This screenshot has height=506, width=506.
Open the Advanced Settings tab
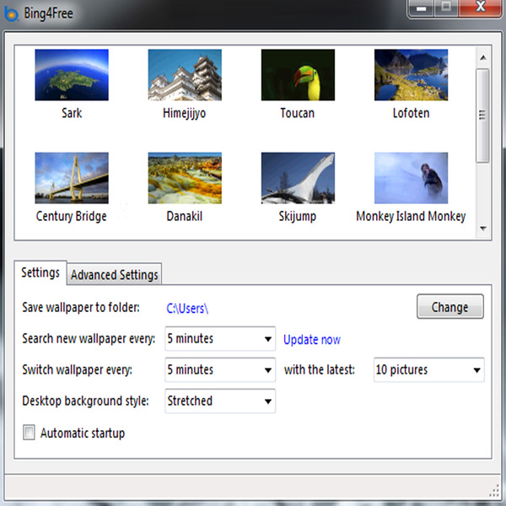coord(114,275)
